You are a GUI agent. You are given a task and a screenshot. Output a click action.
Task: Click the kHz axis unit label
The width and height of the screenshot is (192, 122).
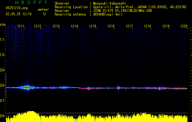(x=3, y=25)
